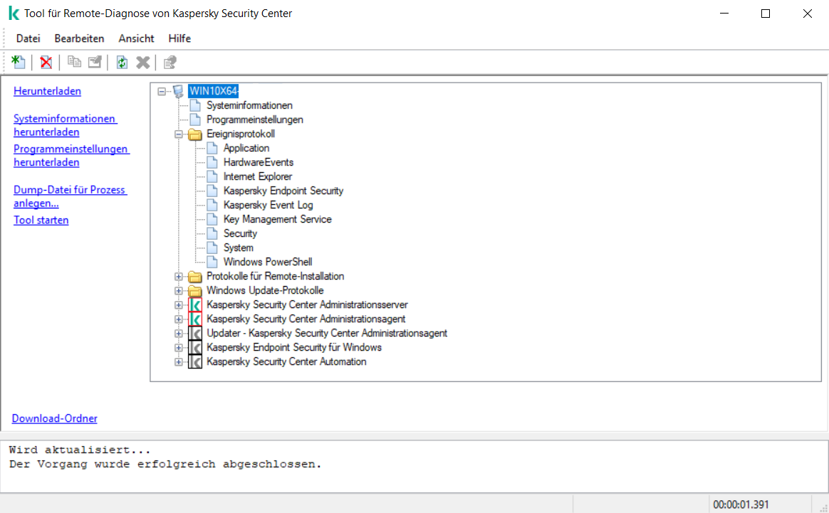
Task: Click the Kaspersky icon of Kaspersky Security Center Administrationsagent
Action: 195,319
